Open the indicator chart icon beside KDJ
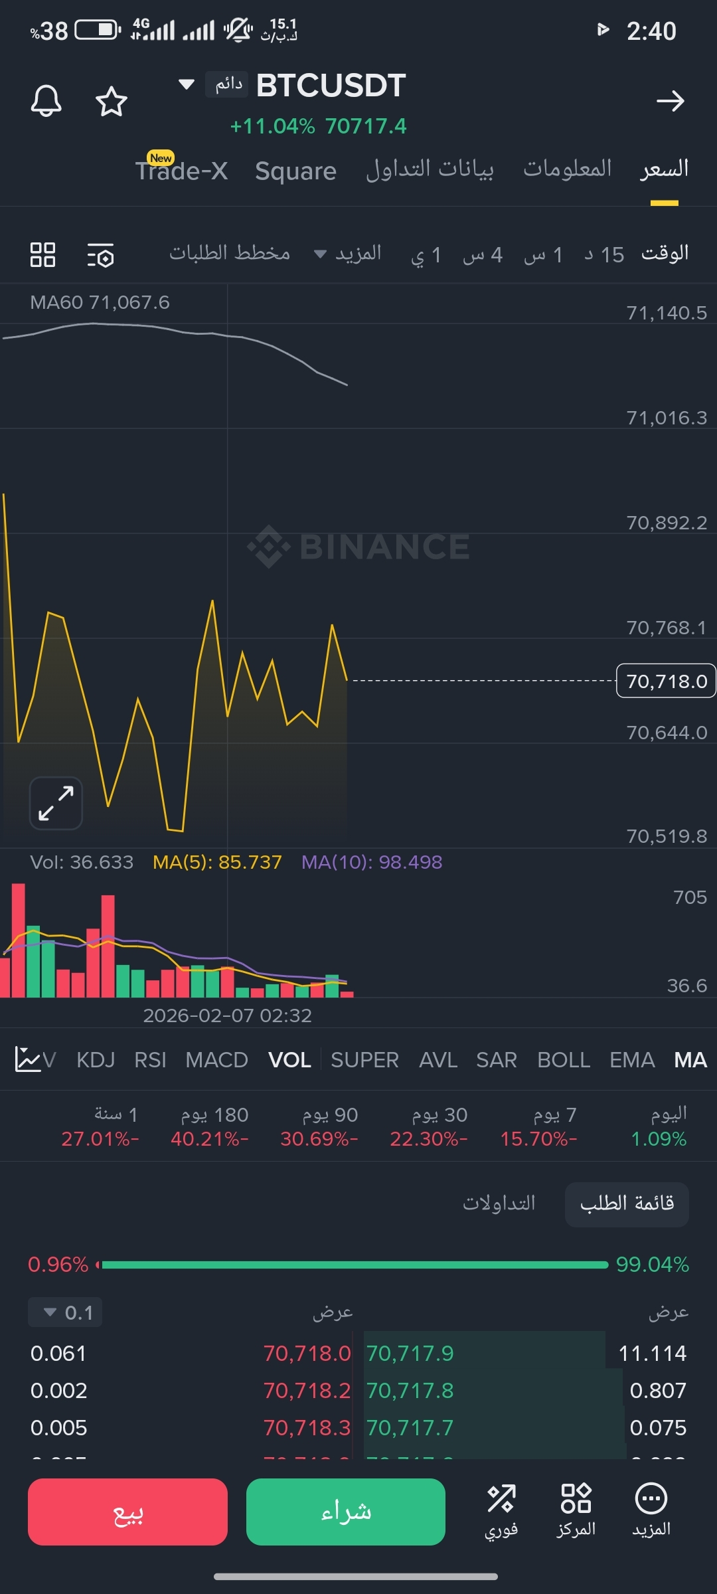 (28, 1059)
